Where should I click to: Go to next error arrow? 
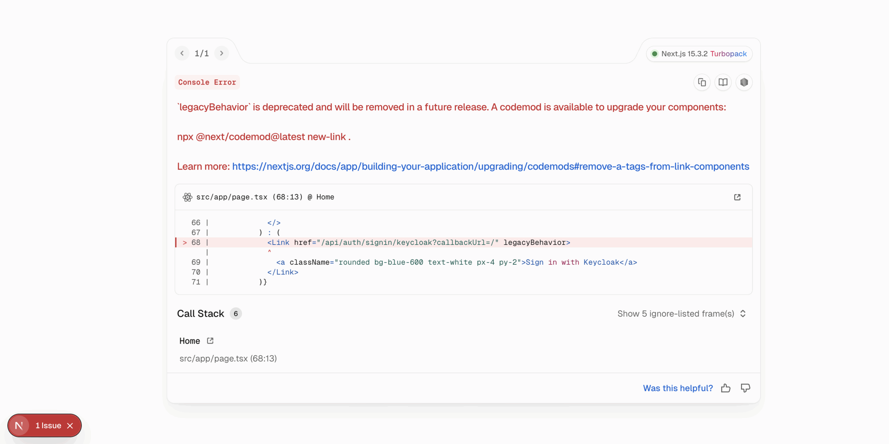(221, 53)
